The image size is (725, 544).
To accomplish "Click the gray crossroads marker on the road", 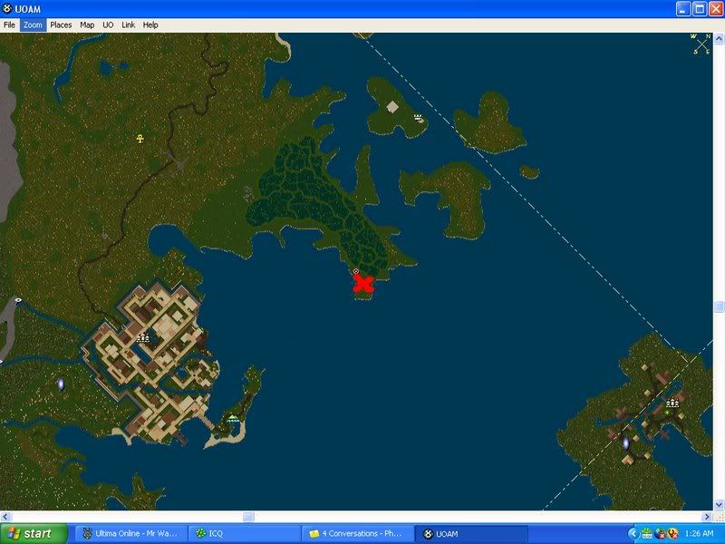I will (177, 162).
